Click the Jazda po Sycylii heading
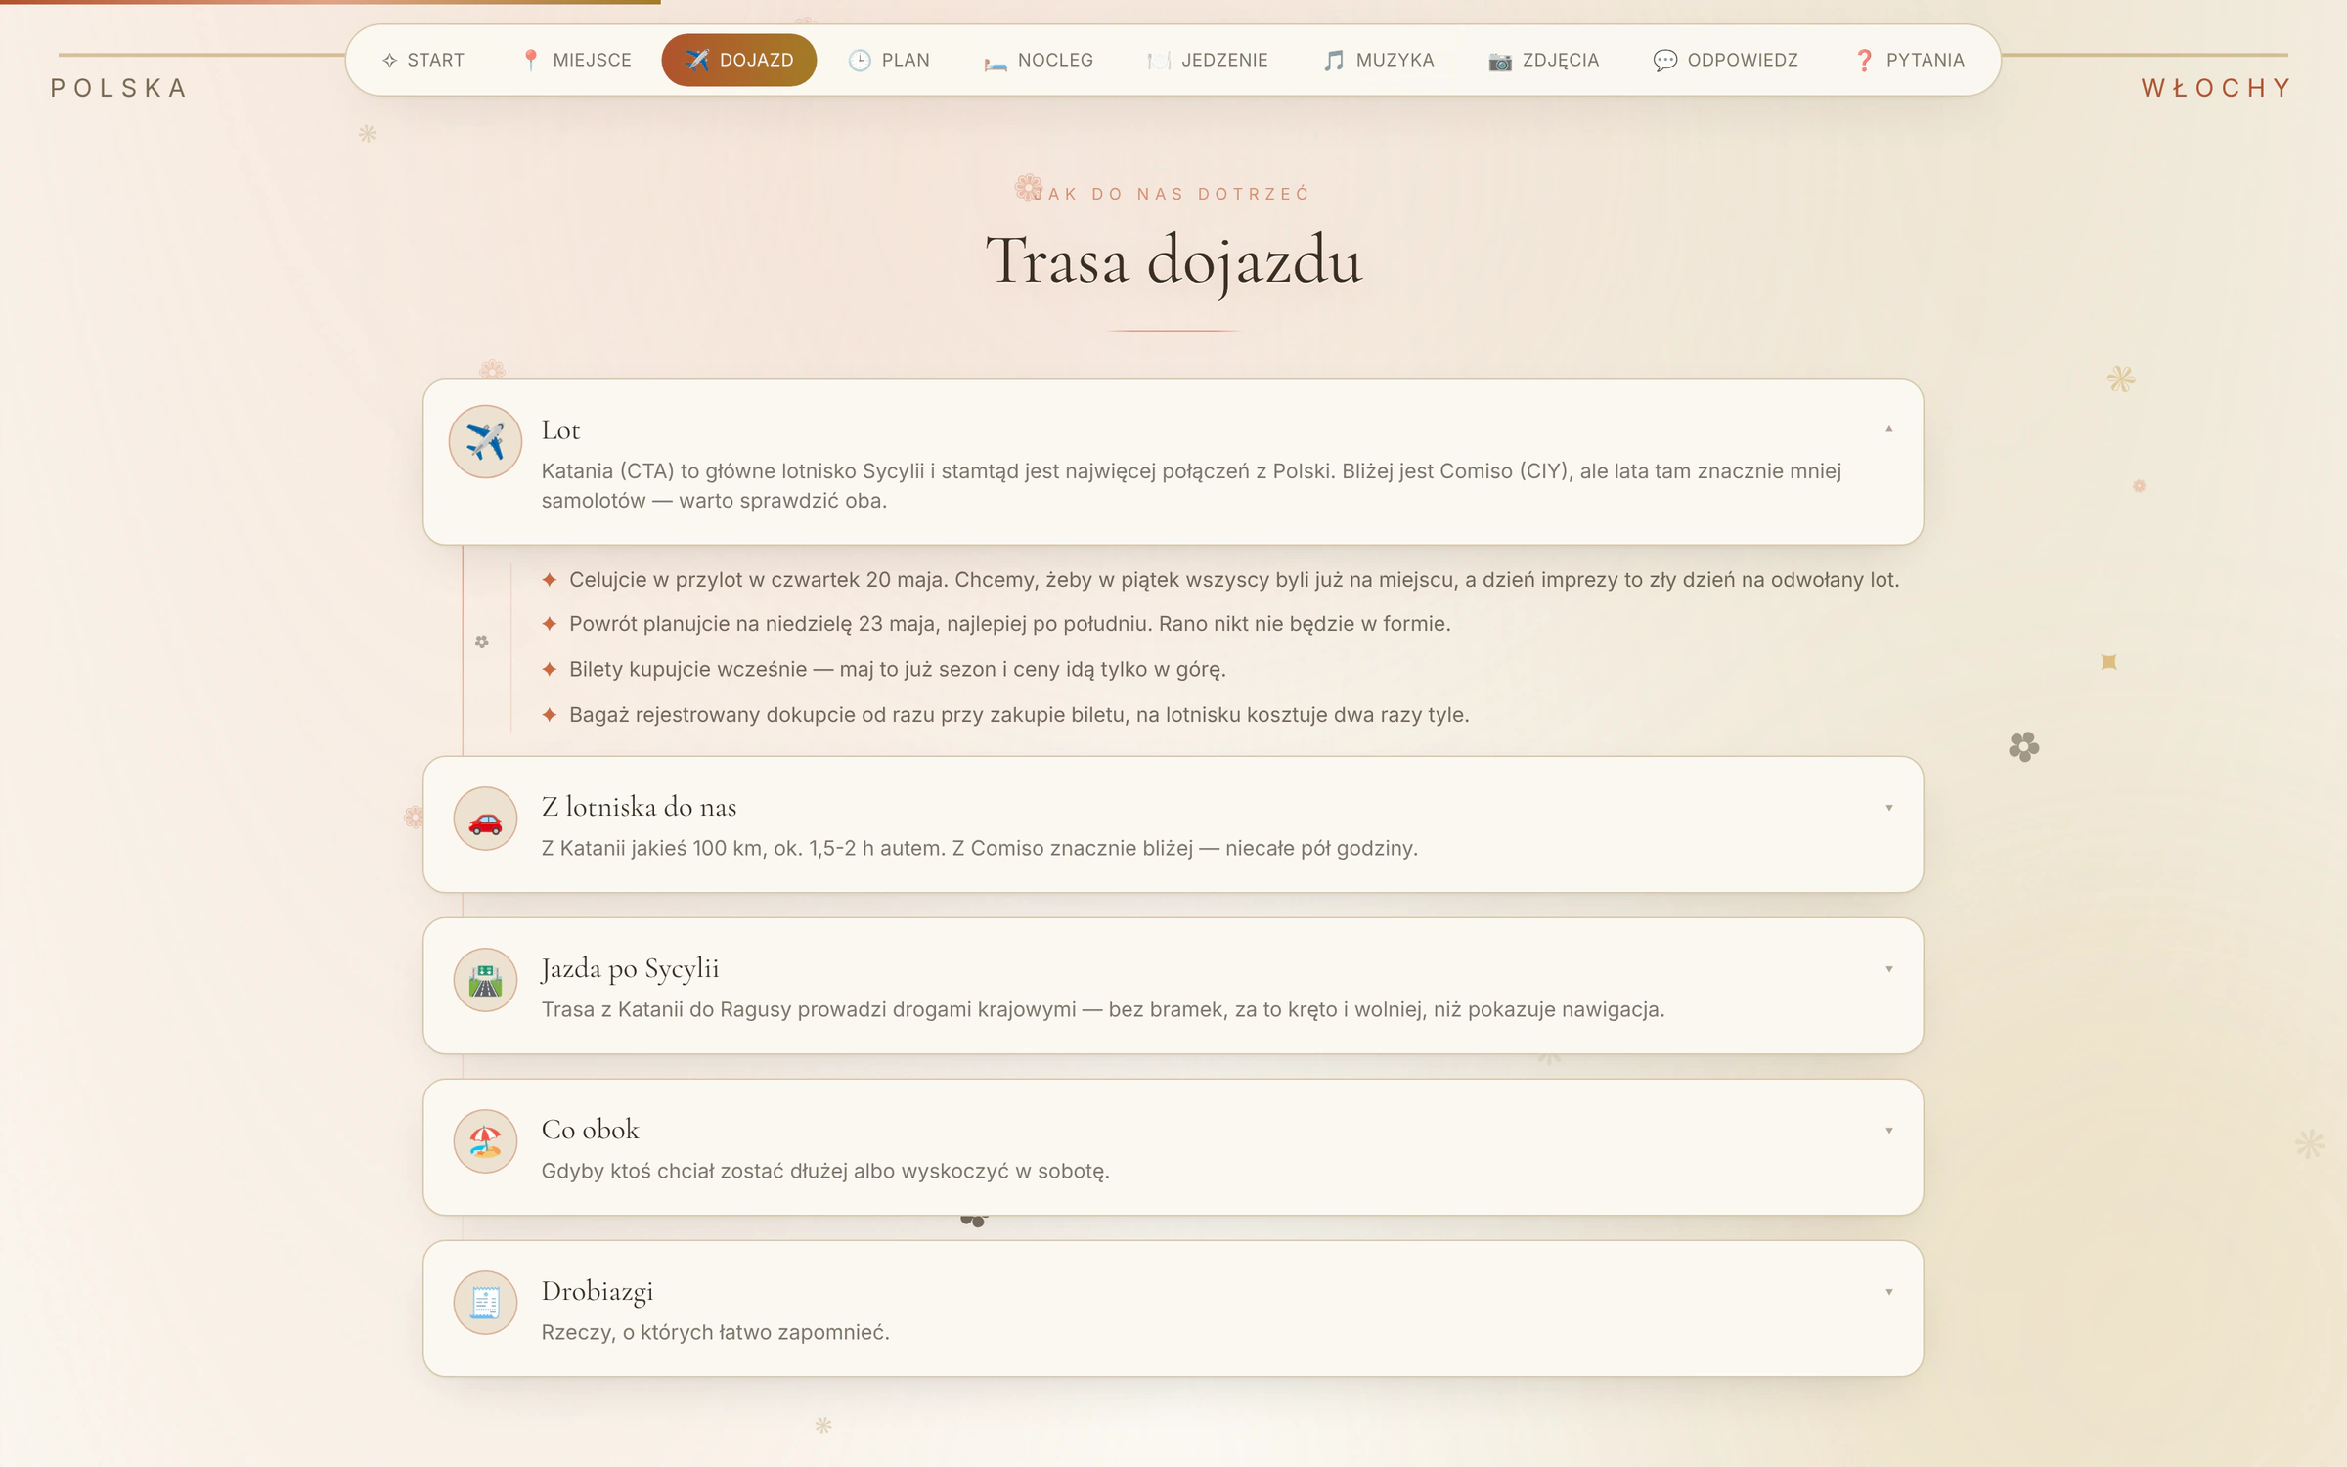This screenshot has width=2347, height=1467. click(x=631, y=969)
